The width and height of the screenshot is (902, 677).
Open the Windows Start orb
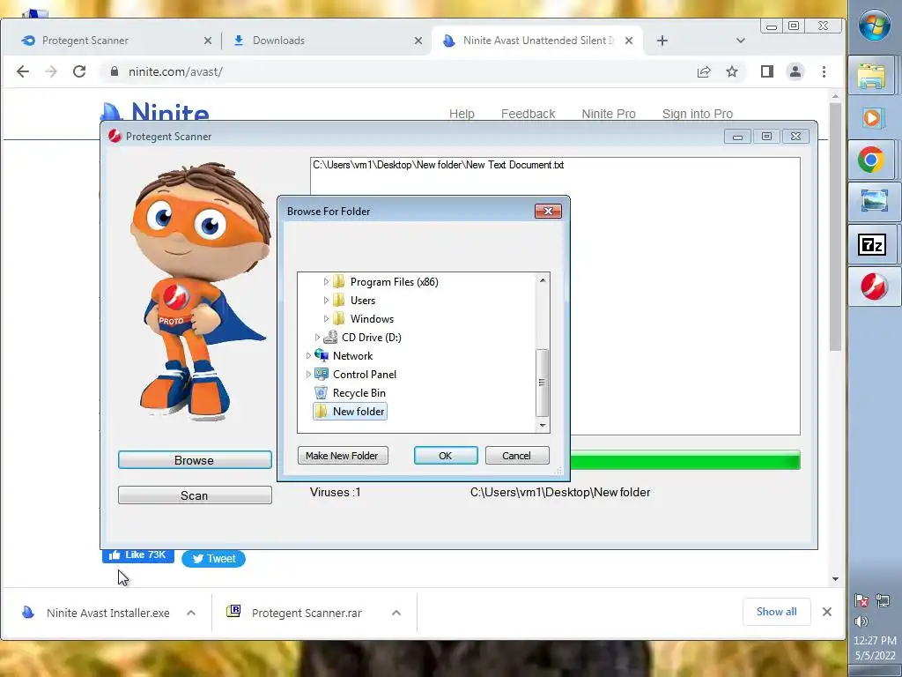[x=874, y=26]
